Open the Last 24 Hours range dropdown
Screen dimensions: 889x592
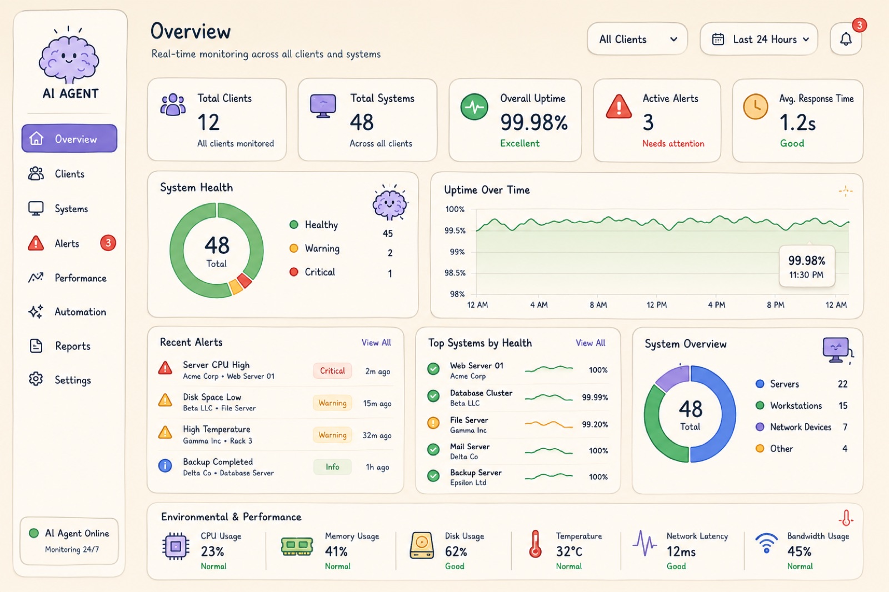759,39
